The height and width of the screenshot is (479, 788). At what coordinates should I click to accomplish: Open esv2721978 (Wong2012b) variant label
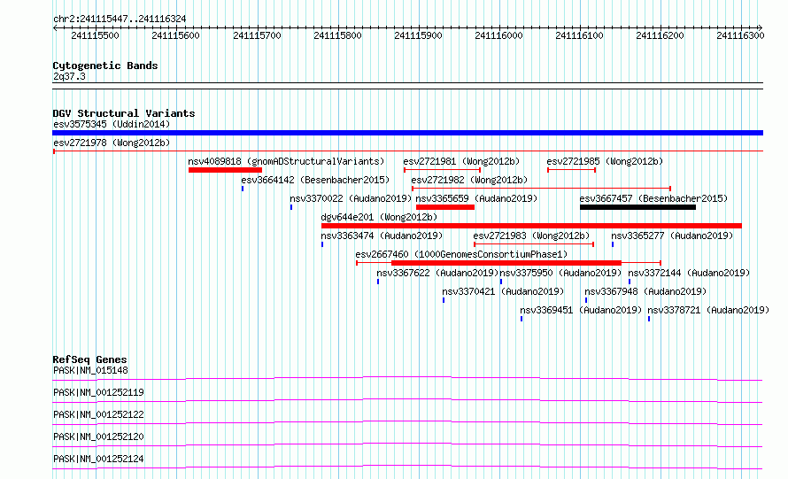[x=112, y=143]
